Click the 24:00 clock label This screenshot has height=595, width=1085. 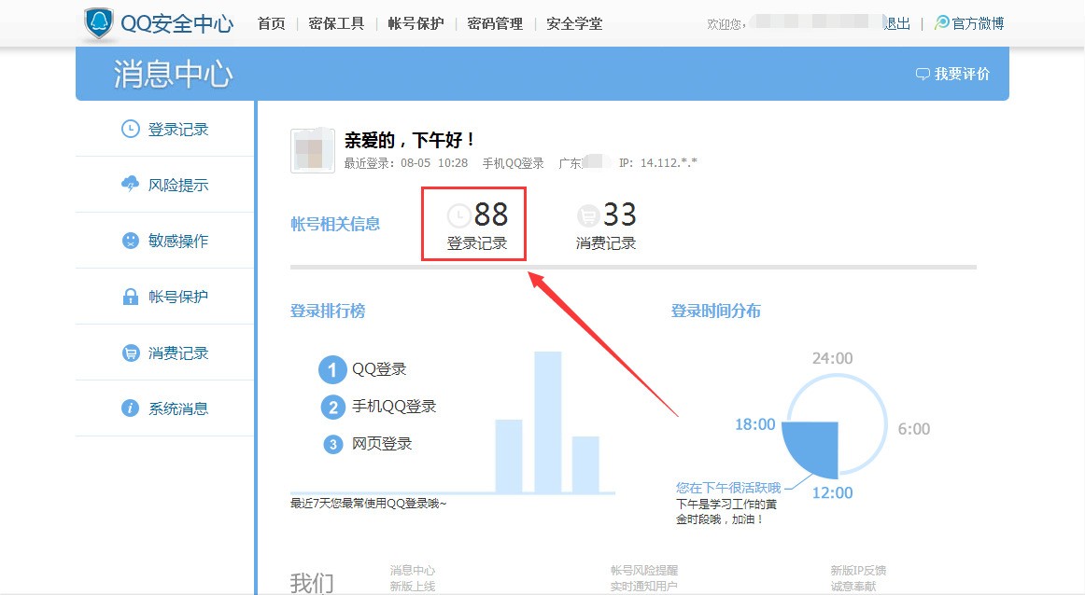(833, 358)
